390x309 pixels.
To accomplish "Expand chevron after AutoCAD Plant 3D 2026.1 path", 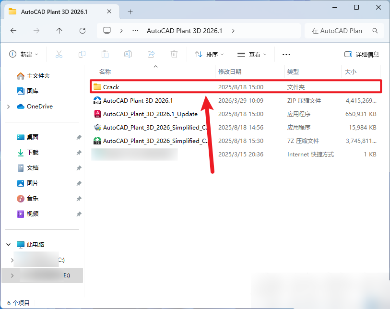I will point(233,31).
